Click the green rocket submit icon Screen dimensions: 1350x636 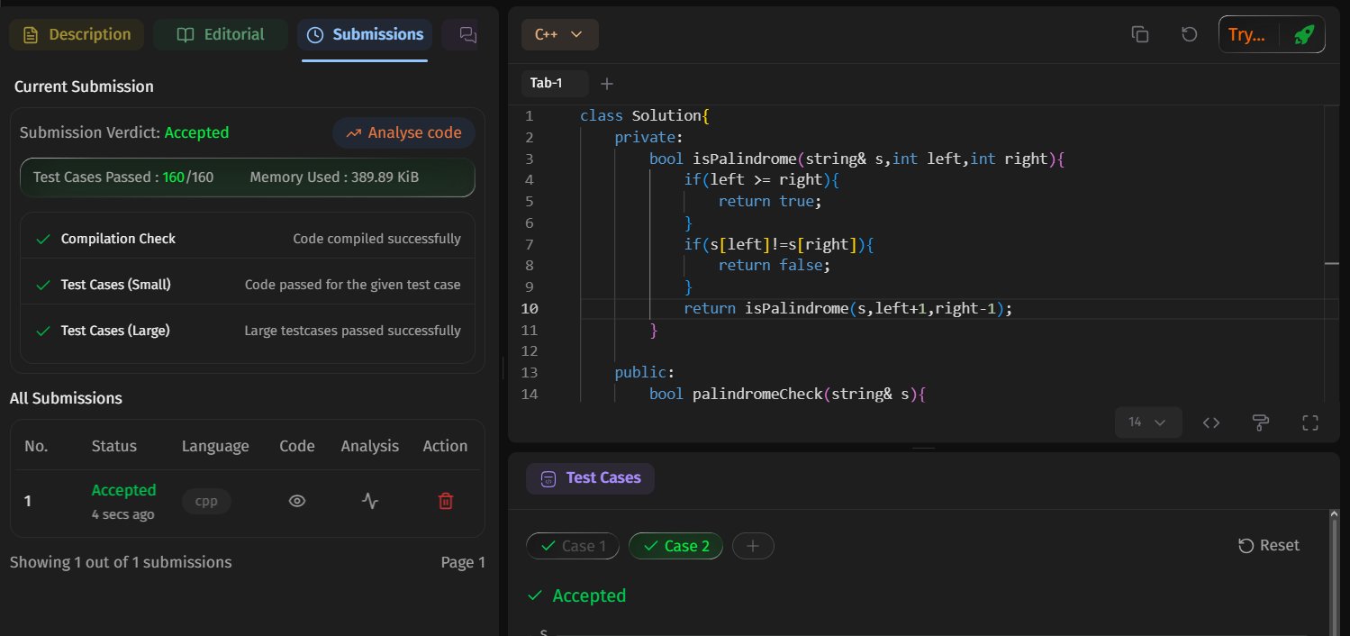1303,35
